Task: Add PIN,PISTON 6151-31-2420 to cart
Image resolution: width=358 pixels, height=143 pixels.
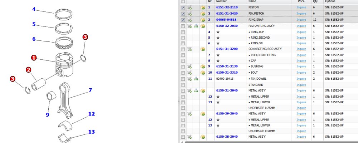Action: pos(189,14)
